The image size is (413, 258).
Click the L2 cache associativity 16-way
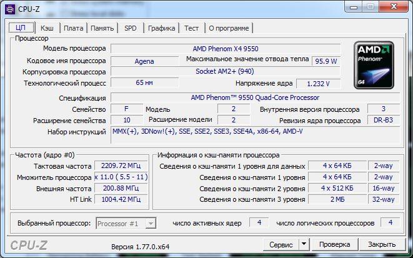pyautogui.click(x=384, y=188)
